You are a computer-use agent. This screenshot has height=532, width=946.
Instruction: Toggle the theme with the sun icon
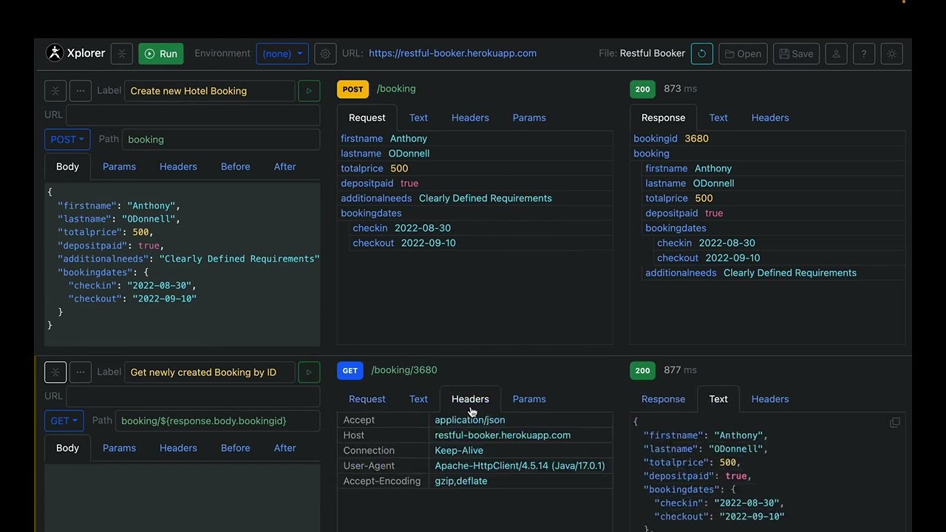891,53
